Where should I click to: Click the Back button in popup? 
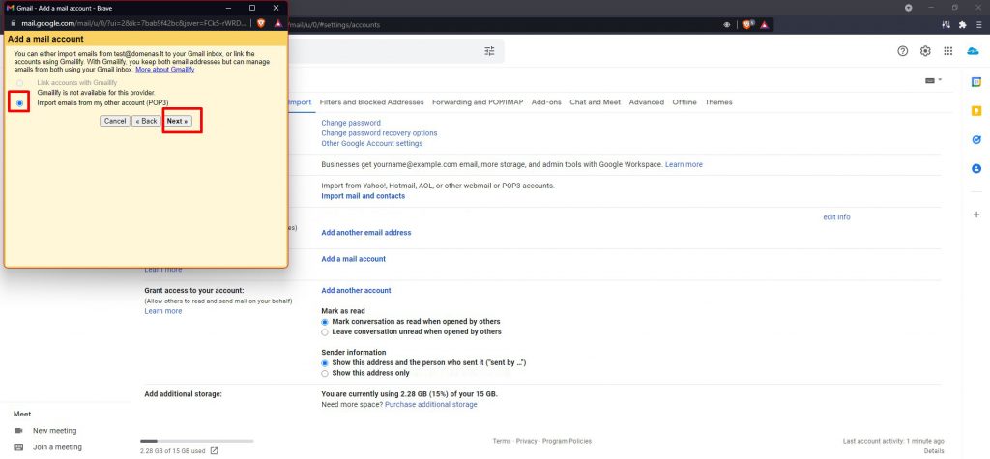point(146,121)
